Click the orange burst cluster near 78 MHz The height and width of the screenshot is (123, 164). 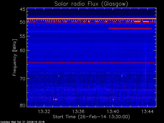[55, 99]
